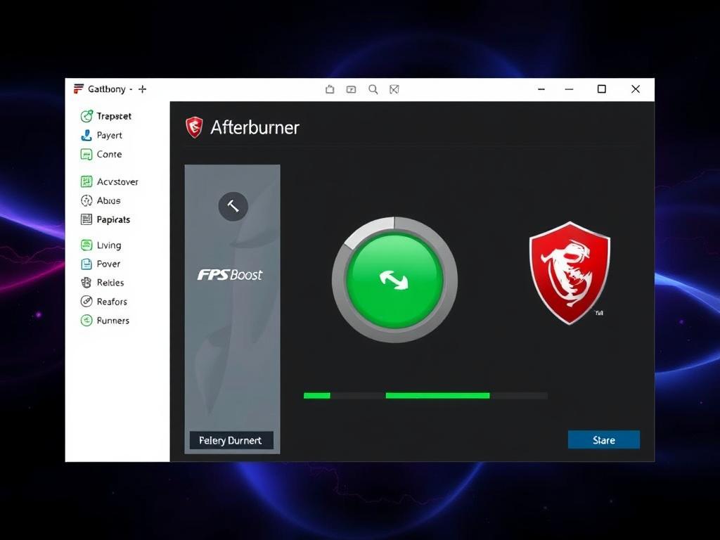Open the Pover entry

pos(108,264)
